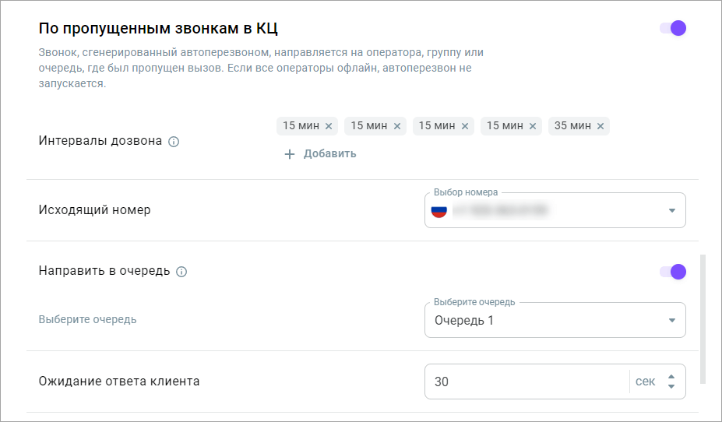Viewport: 722px width, 422px height.
Task: Click the grey 'Выберите очередь' label on left
Action: 87,319
